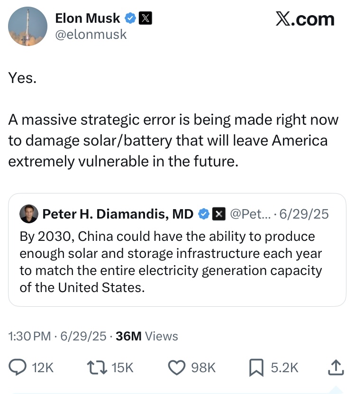Click the 1:30 PM · 6/29/25 timestamp
This screenshot has width=355, height=394.
[x=57, y=336]
